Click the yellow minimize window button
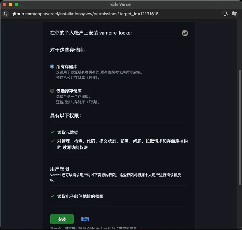 tap(11, 5)
